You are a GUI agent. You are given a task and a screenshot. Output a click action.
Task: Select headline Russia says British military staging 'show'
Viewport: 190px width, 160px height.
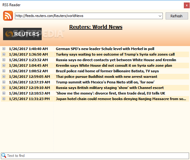tap(110, 88)
